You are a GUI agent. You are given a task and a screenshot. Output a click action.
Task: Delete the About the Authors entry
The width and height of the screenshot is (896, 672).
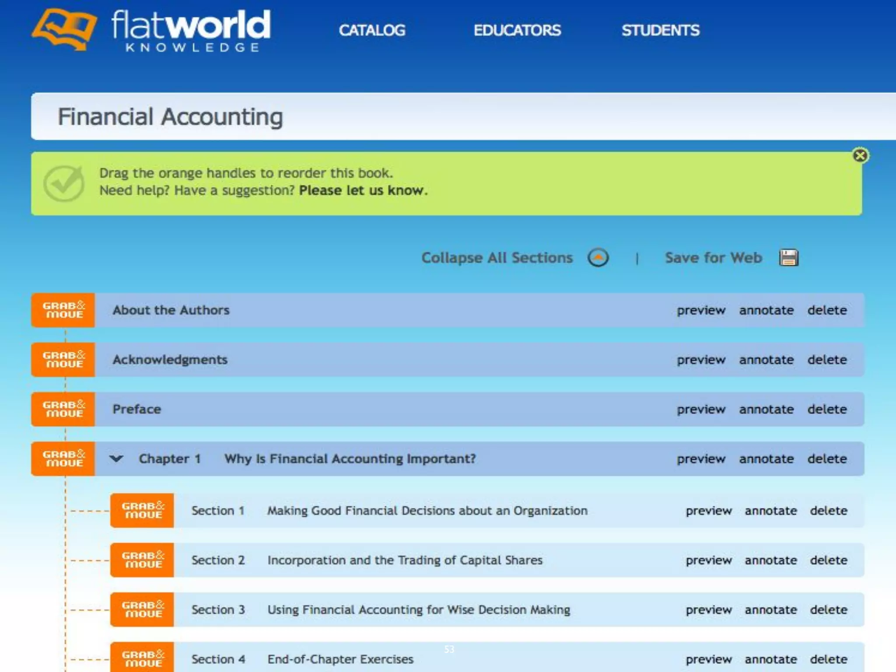click(827, 310)
